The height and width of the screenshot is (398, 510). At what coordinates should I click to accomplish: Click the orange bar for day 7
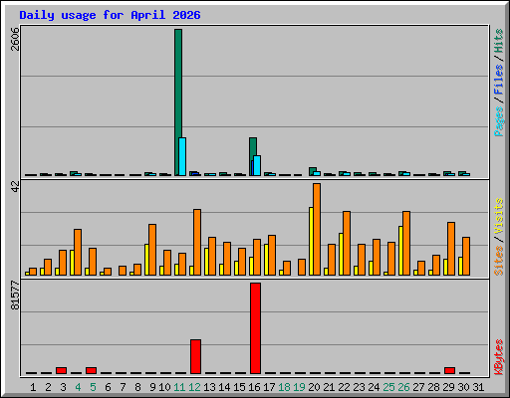tap(123, 271)
